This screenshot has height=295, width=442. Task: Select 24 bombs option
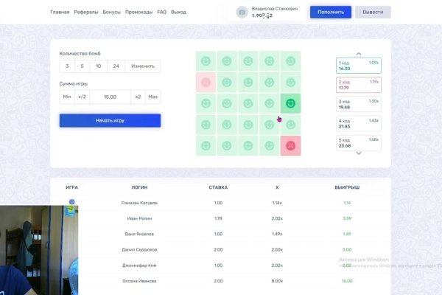[115, 66]
